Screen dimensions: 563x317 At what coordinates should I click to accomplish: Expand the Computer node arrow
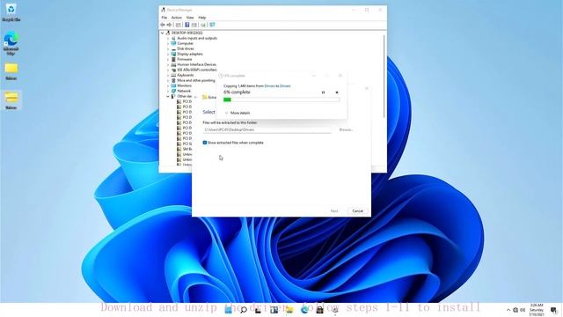pyautogui.click(x=168, y=43)
